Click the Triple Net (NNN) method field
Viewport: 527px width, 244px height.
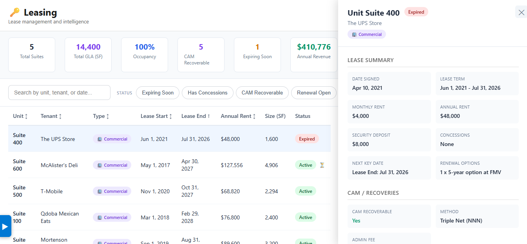pyautogui.click(x=477, y=216)
